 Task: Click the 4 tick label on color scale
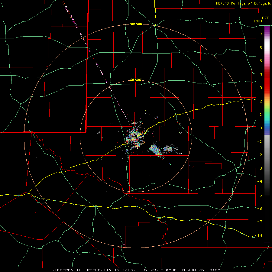click(261, 74)
